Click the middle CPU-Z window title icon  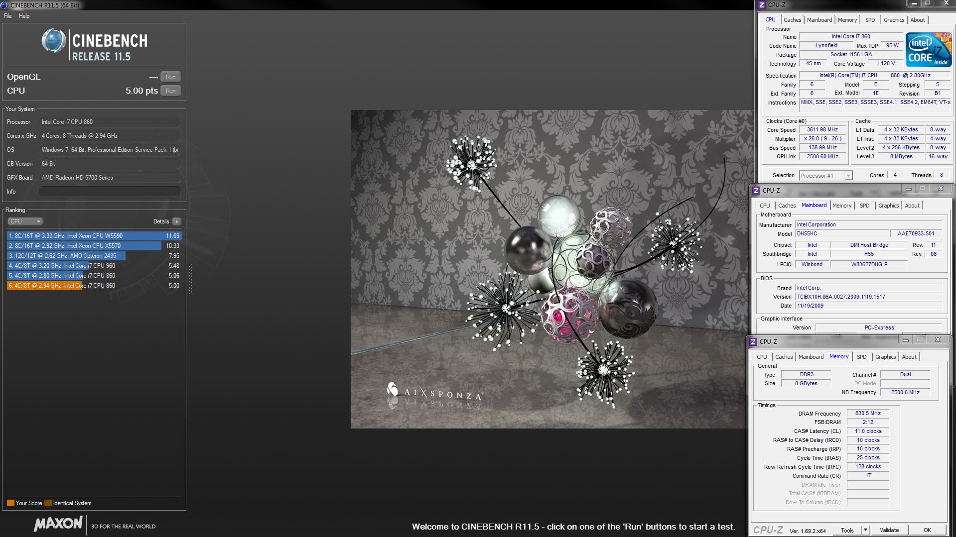(x=756, y=191)
